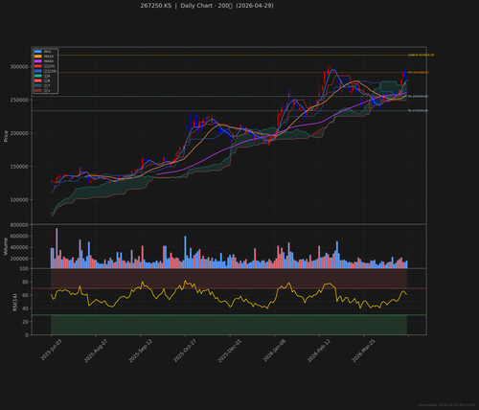The image size is (479, 410).
Task: Click the 0 tick on RSI axis
Action: click(x=27, y=335)
